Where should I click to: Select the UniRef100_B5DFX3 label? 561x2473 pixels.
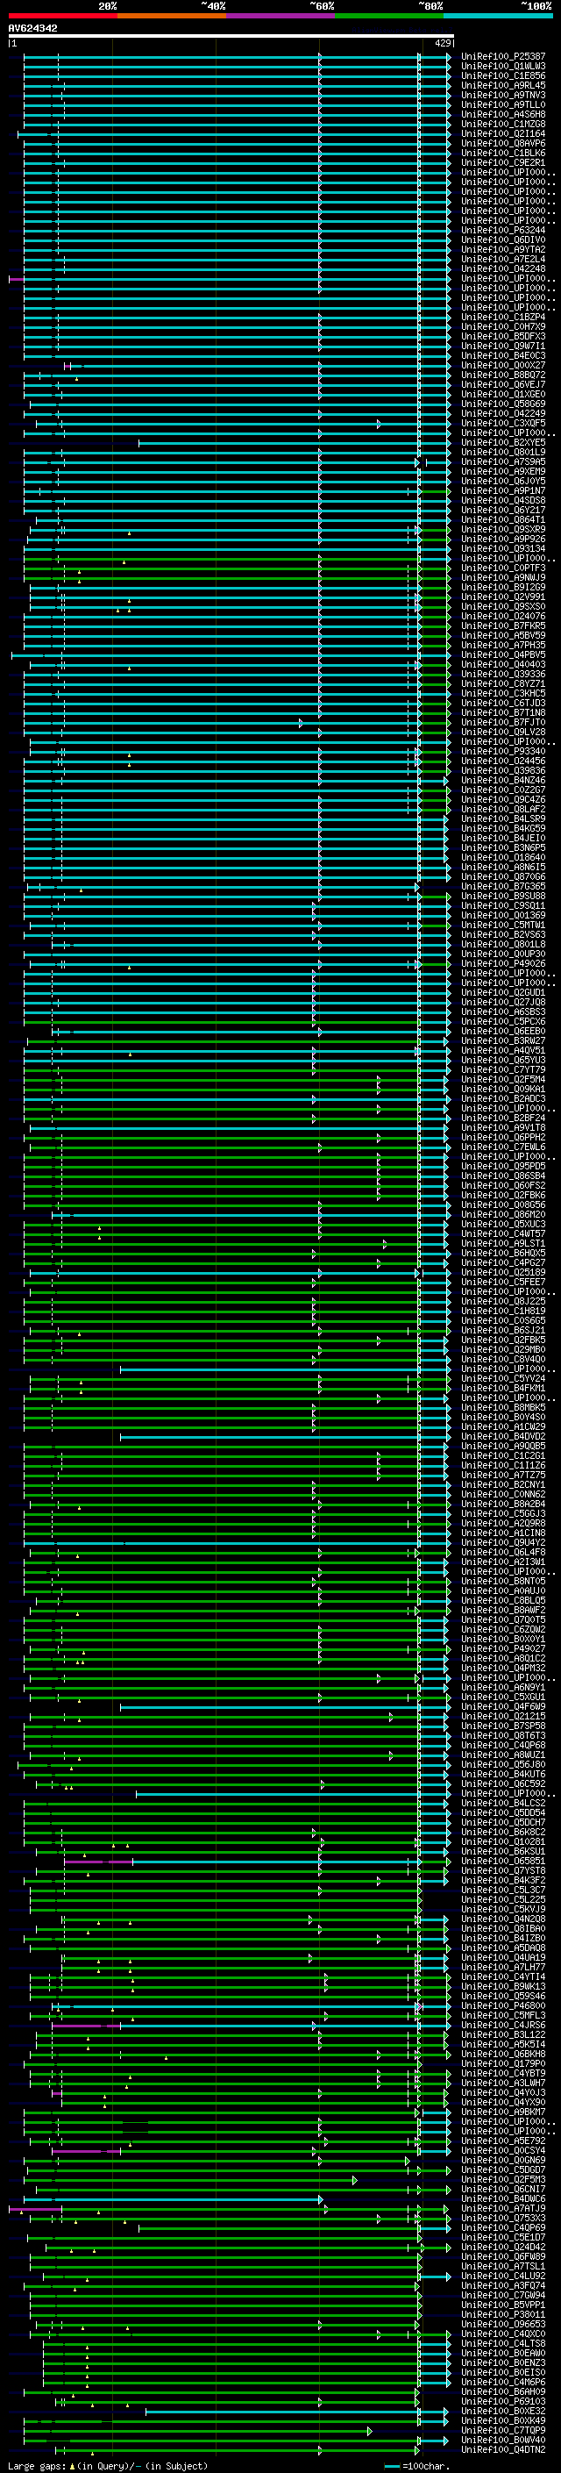[x=503, y=336]
